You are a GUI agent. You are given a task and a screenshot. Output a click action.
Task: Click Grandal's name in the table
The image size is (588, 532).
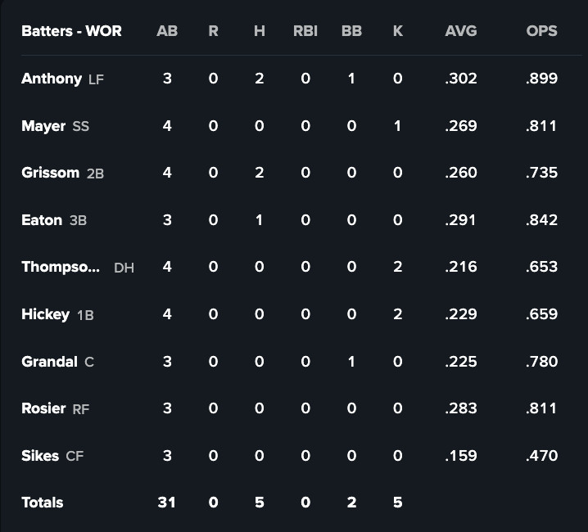click(49, 362)
